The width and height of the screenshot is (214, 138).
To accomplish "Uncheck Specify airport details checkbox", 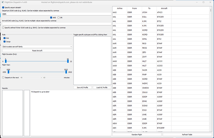I will click(3, 7).
